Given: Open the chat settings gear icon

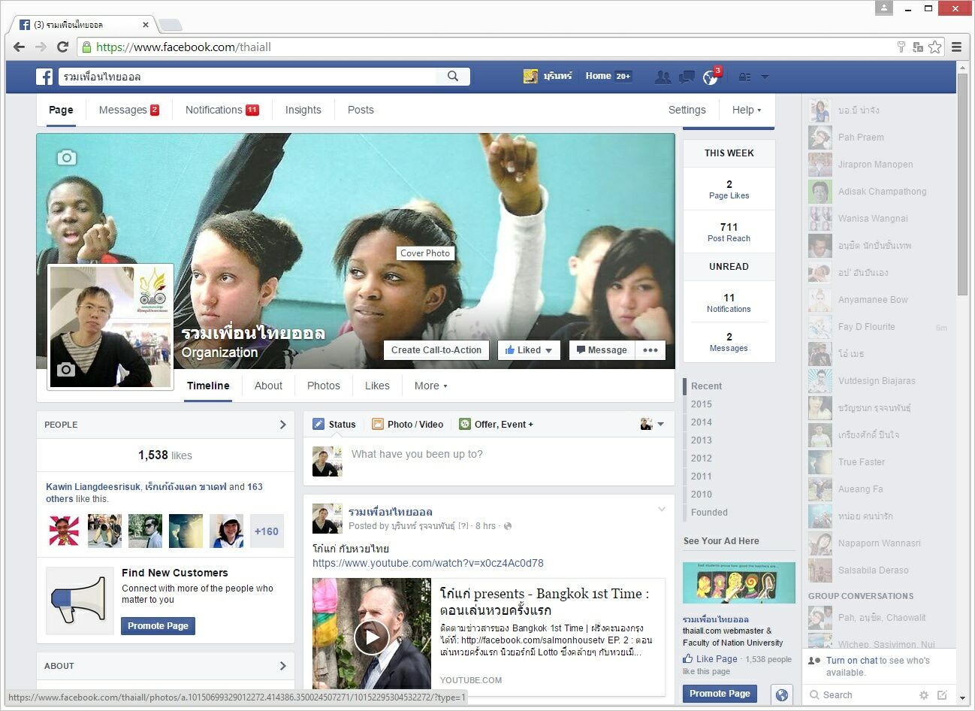Looking at the screenshot, I should click(924, 695).
